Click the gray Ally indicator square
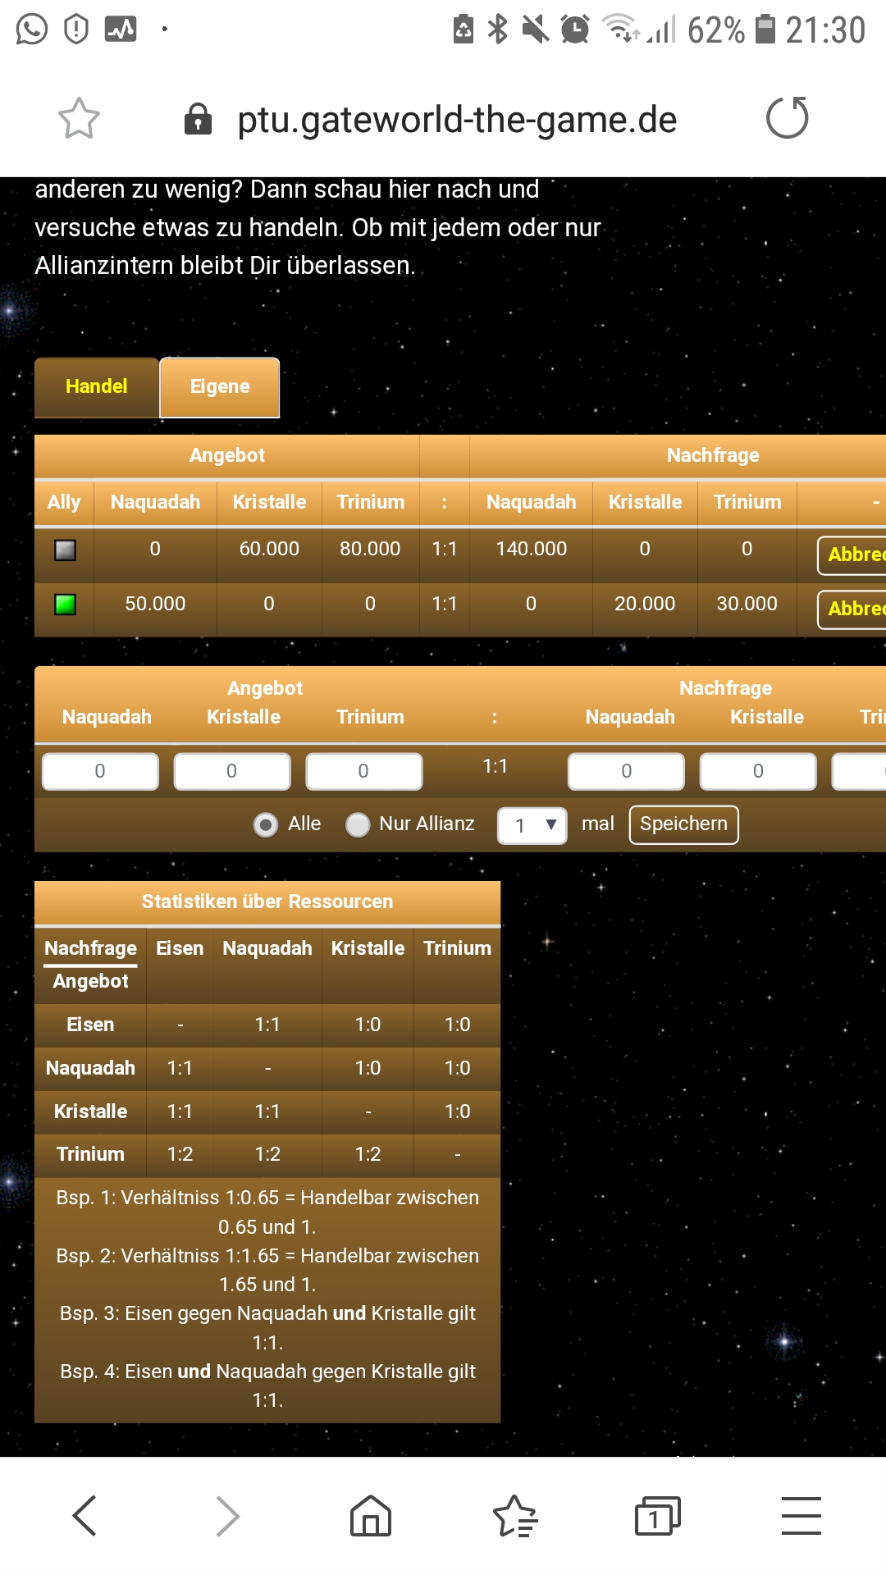Image resolution: width=886 pixels, height=1575 pixels. [x=65, y=550]
